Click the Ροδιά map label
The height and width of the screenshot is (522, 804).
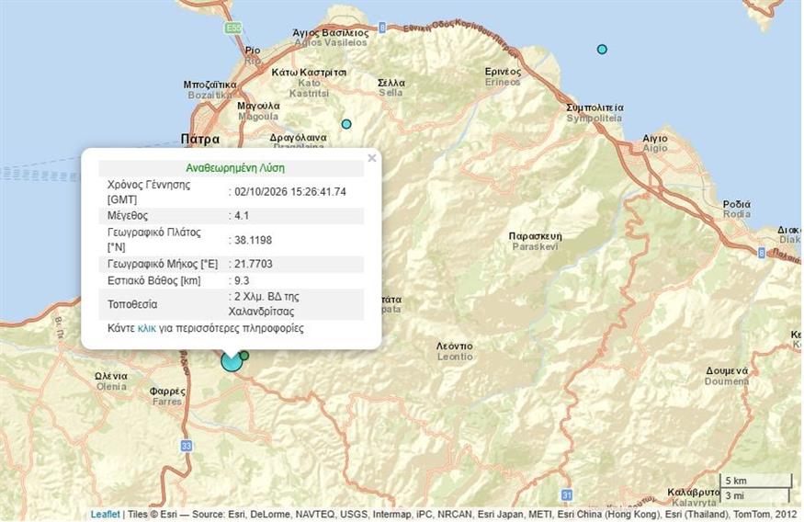pyautogui.click(x=737, y=204)
